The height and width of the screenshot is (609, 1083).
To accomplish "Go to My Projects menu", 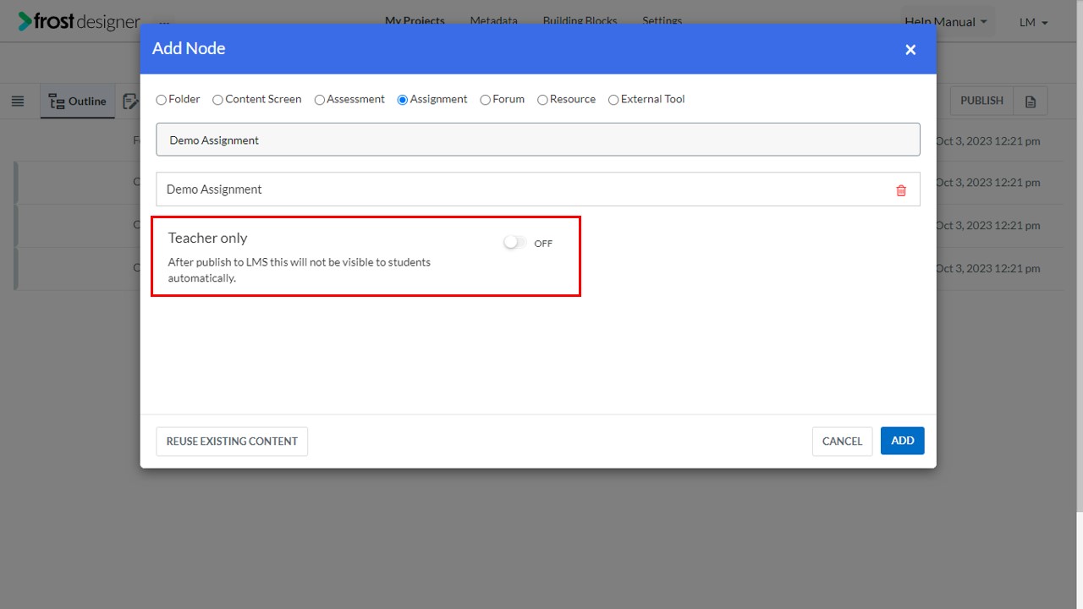I will [415, 21].
